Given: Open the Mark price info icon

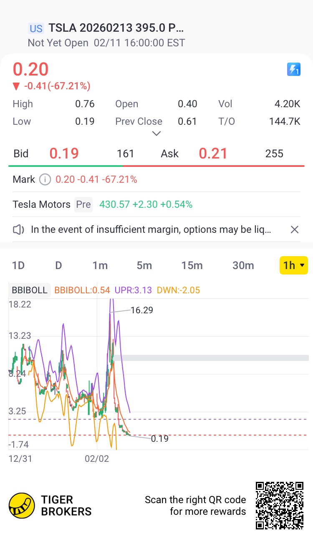Looking at the screenshot, I should point(45,179).
